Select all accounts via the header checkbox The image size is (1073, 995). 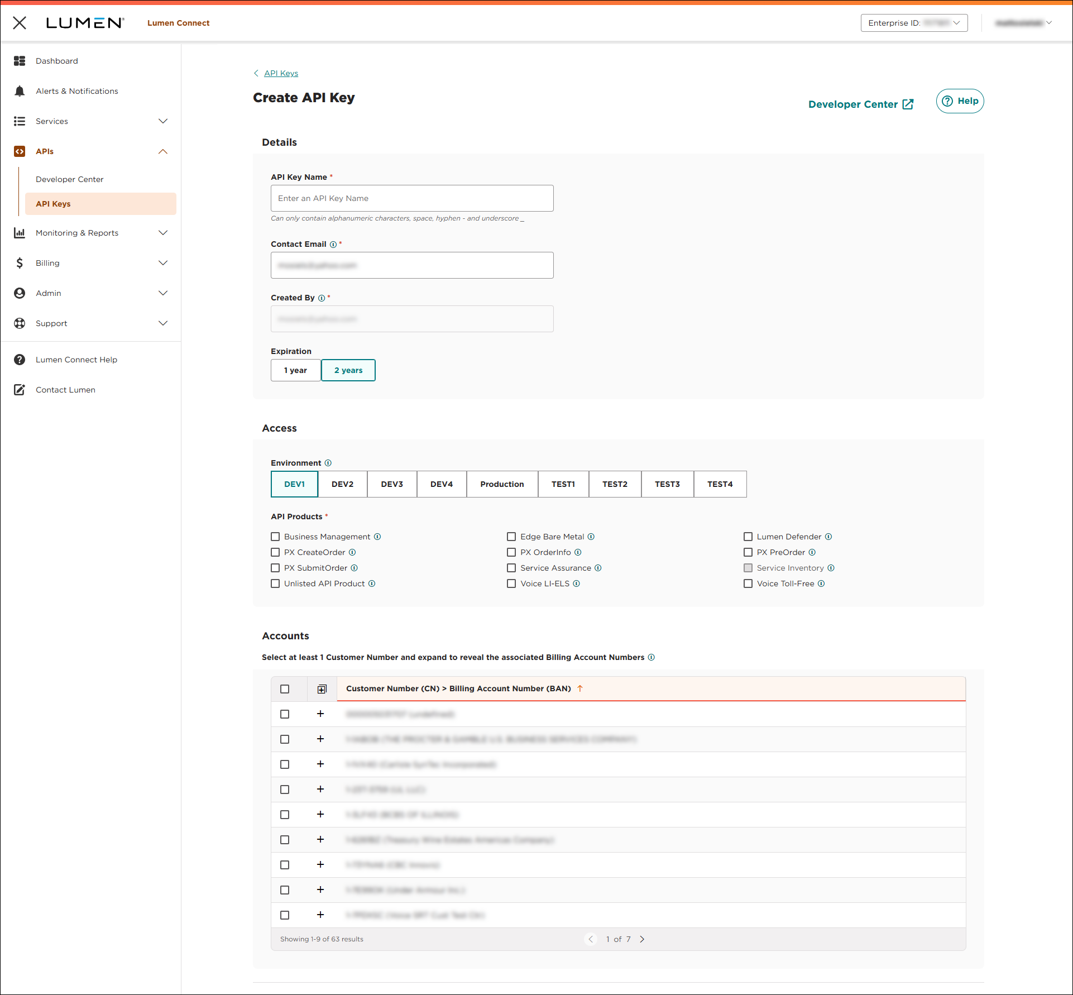point(285,688)
